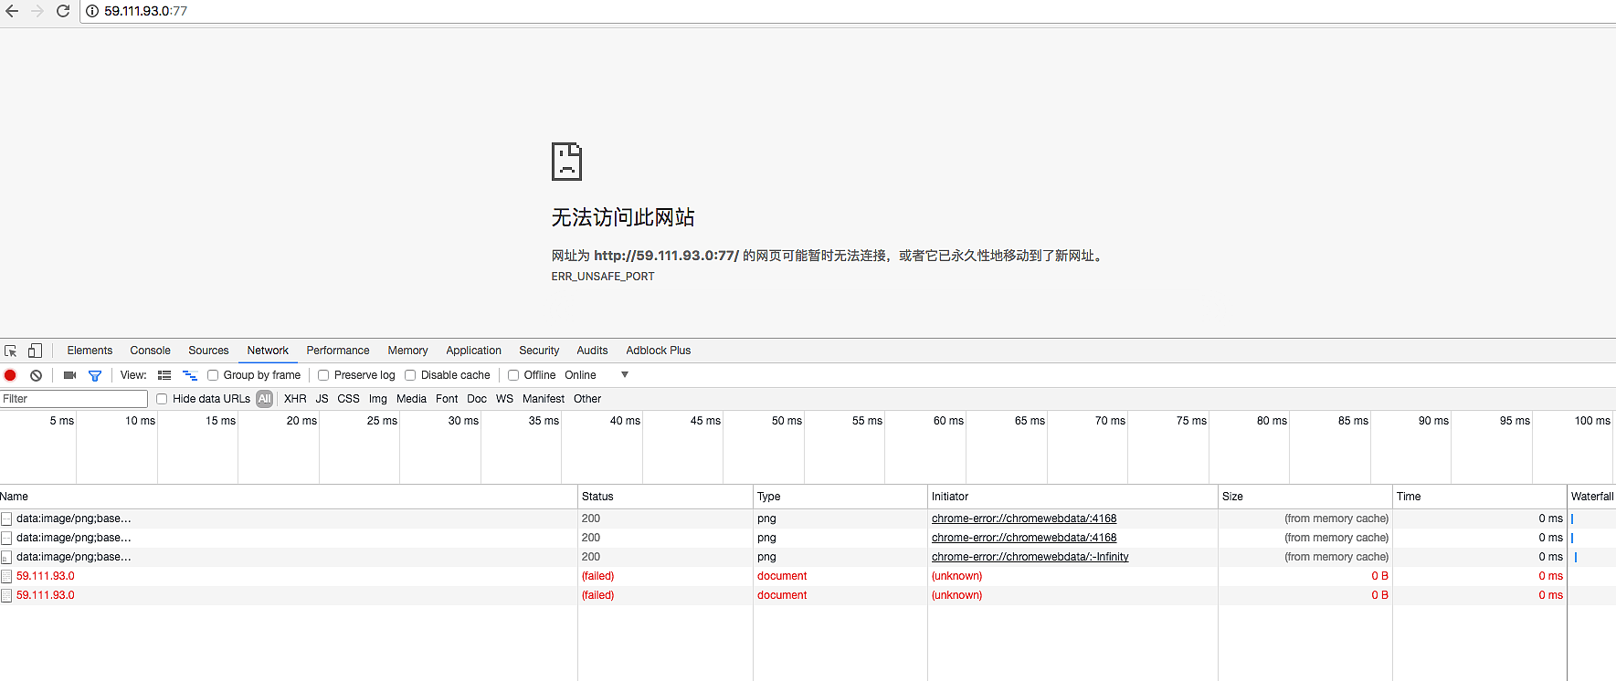The width and height of the screenshot is (1616, 681).
Task: Tick the Hide data URLs checkbox
Action: pyautogui.click(x=162, y=399)
